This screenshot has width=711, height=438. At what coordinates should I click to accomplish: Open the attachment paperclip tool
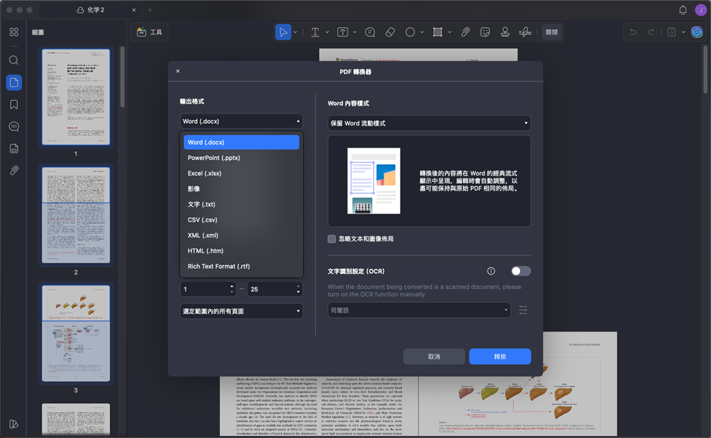[465, 32]
